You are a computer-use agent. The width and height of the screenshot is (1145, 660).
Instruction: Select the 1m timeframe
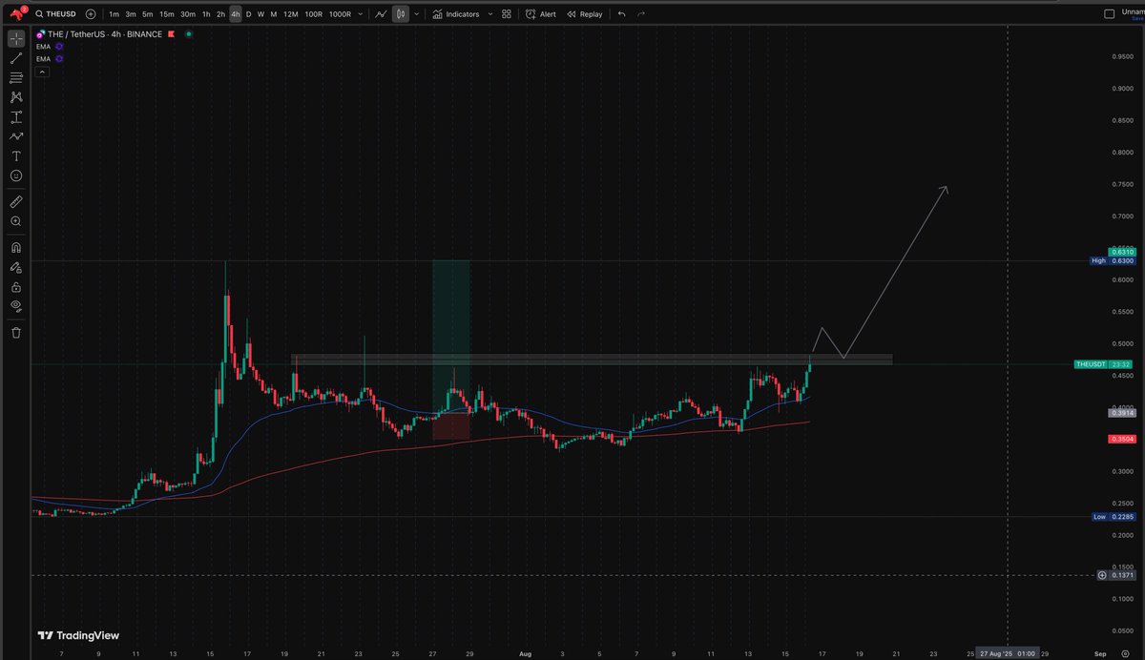click(x=114, y=14)
